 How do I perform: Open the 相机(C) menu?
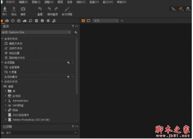coord(81,2)
